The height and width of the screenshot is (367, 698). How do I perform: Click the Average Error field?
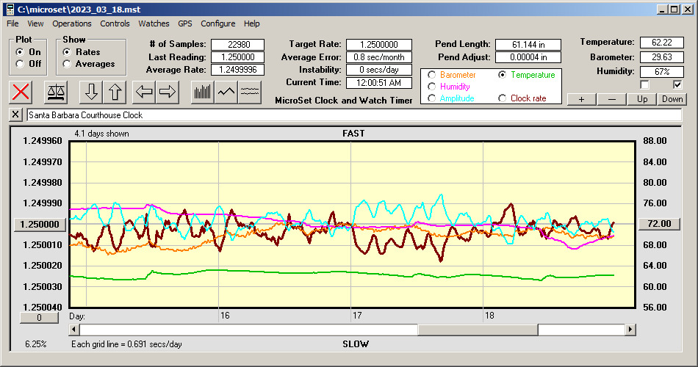[x=379, y=57]
